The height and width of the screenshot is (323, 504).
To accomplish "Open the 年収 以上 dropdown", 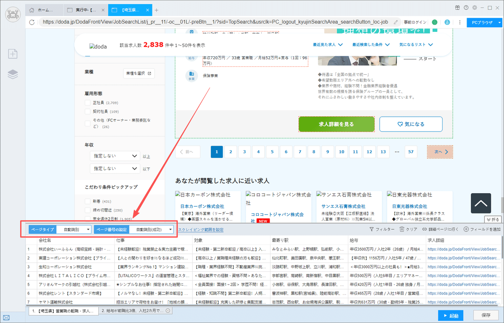I will (115, 156).
